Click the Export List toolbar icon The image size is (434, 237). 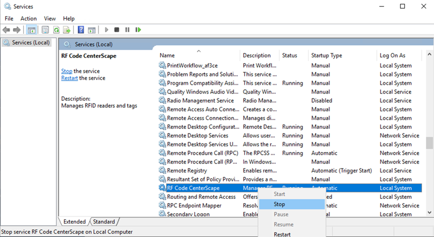coord(67,30)
